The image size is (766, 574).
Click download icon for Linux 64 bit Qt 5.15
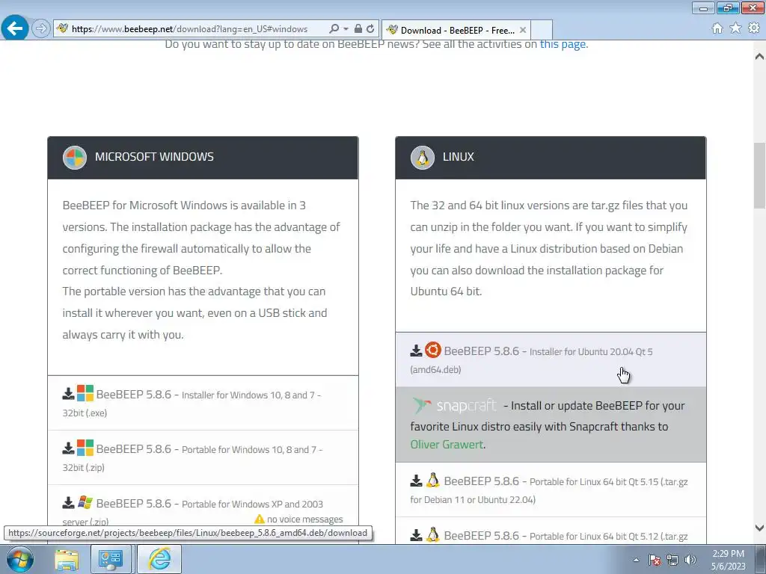click(x=416, y=481)
